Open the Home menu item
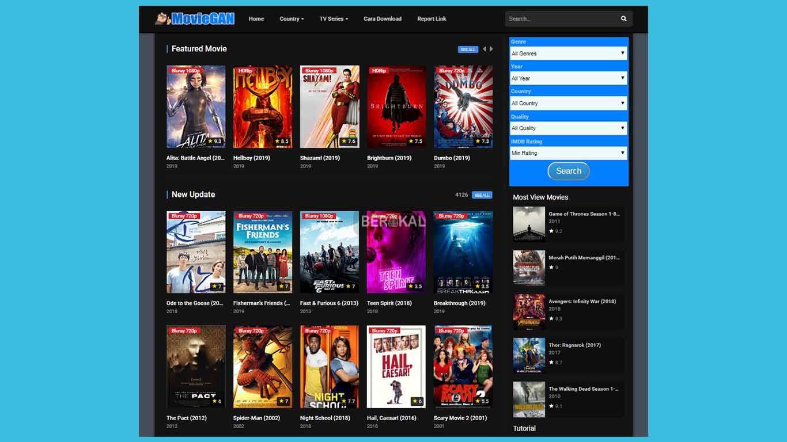 pos(256,18)
